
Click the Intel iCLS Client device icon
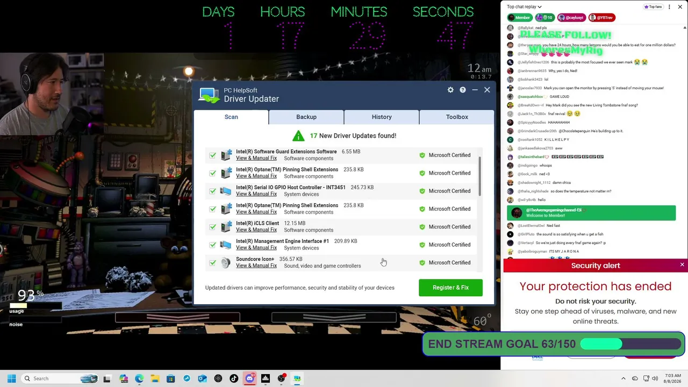coord(226,227)
